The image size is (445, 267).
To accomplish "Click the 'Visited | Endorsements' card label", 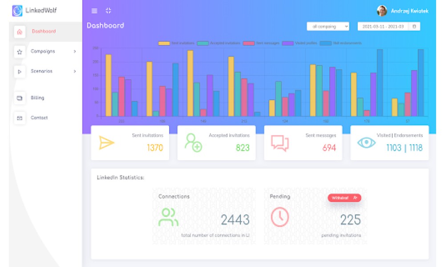I will pyautogui.click(x=400, y=135).
